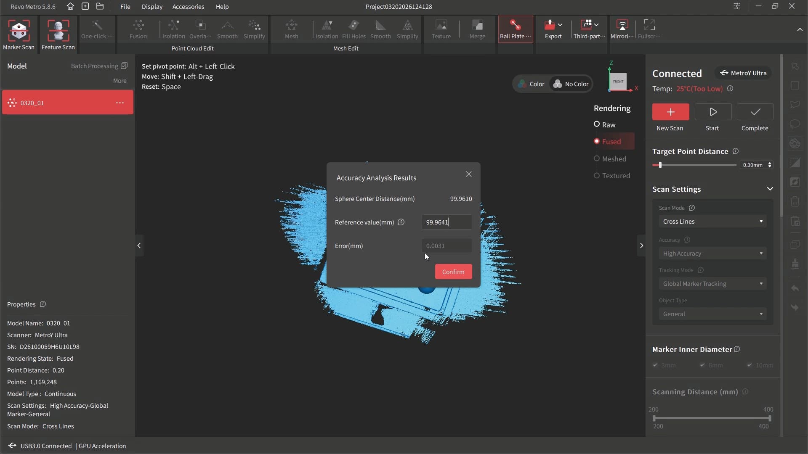Click the Merge tool icon
This screenshot has width=808, height=454.
(477, 26)
